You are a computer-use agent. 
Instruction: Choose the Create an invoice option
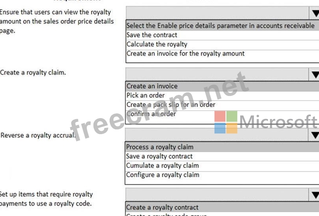pyautogui.click(x=152, y=86)
